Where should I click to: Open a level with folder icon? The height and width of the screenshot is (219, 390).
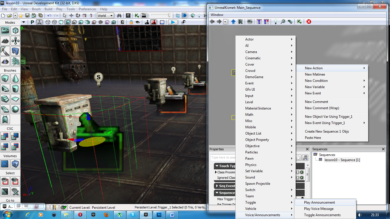click(9, 16)
